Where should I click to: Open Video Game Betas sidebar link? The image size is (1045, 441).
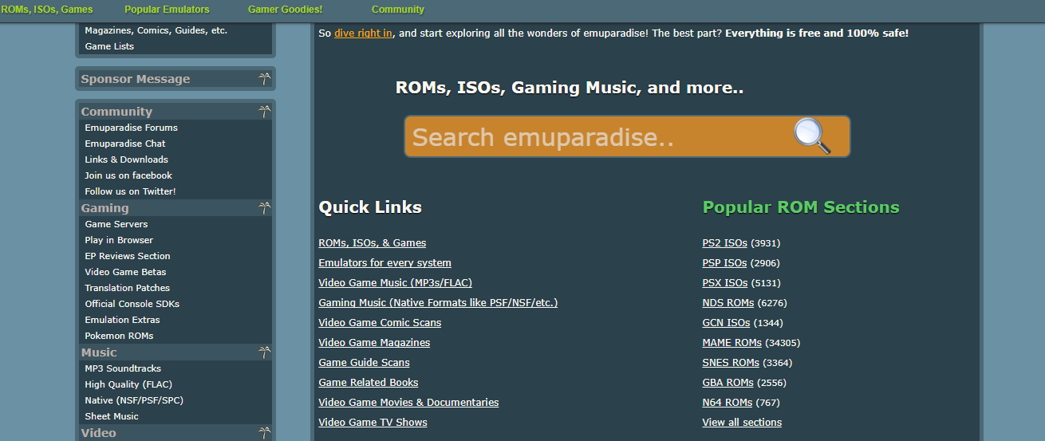[125, 272]
